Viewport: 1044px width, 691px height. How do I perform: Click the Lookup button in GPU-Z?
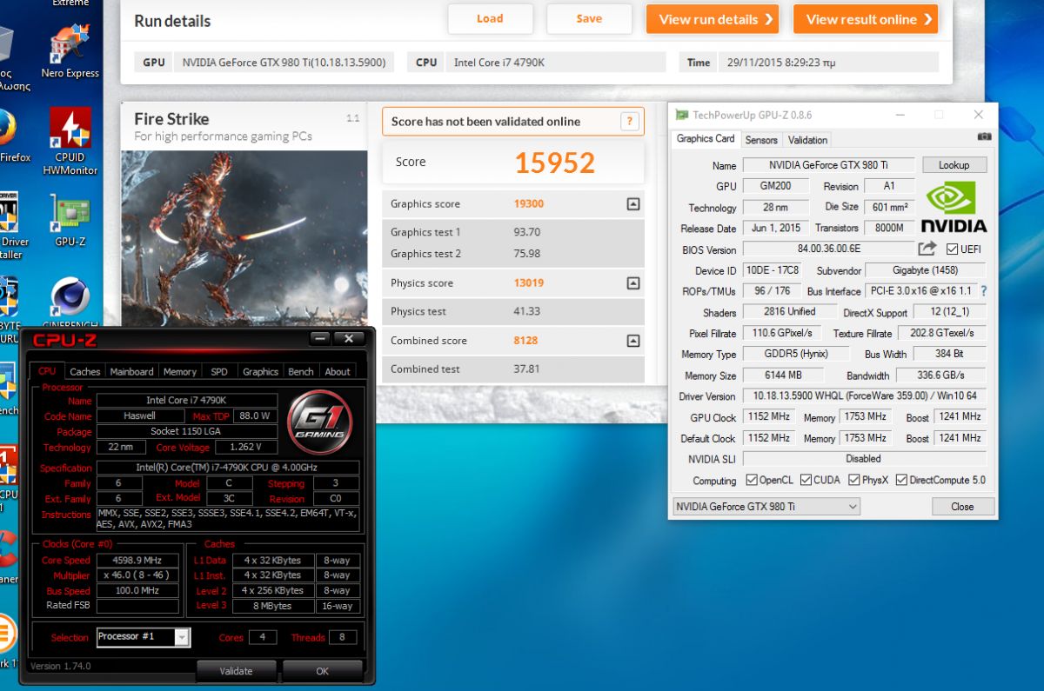tap(954, 165)
